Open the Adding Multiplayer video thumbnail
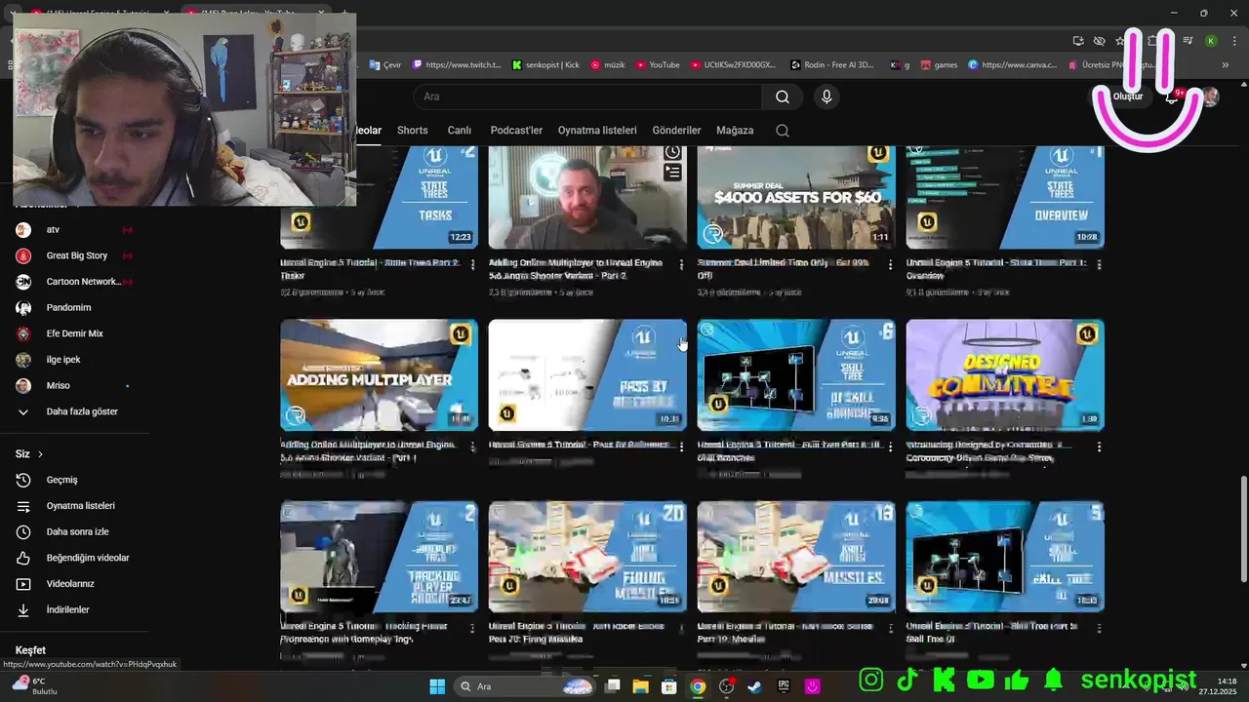 380,375
